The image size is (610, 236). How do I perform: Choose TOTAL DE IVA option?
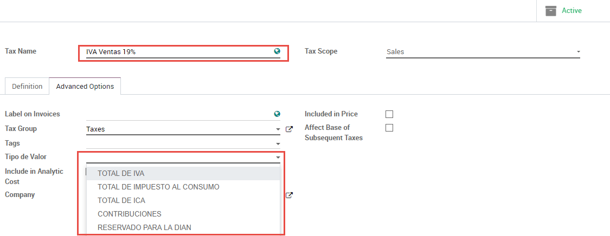pos(121,173)
